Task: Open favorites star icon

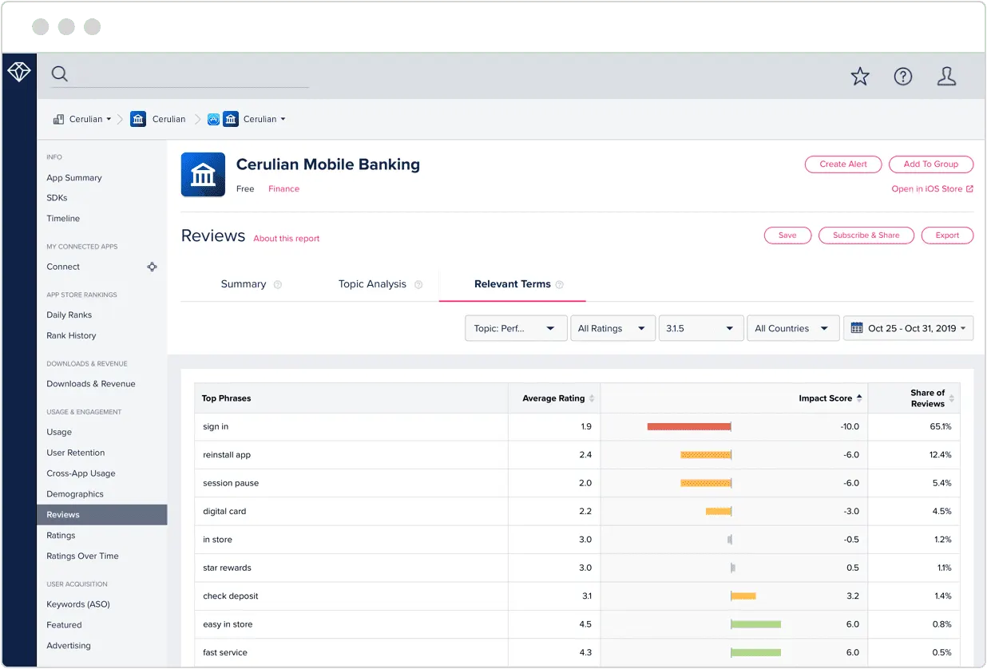Action: [x=860, y=77]
